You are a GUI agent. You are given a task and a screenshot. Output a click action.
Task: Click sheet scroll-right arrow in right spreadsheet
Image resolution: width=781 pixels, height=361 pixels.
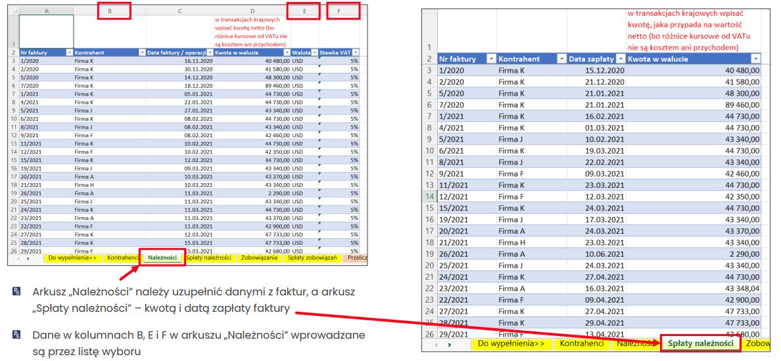click(449, 344)
